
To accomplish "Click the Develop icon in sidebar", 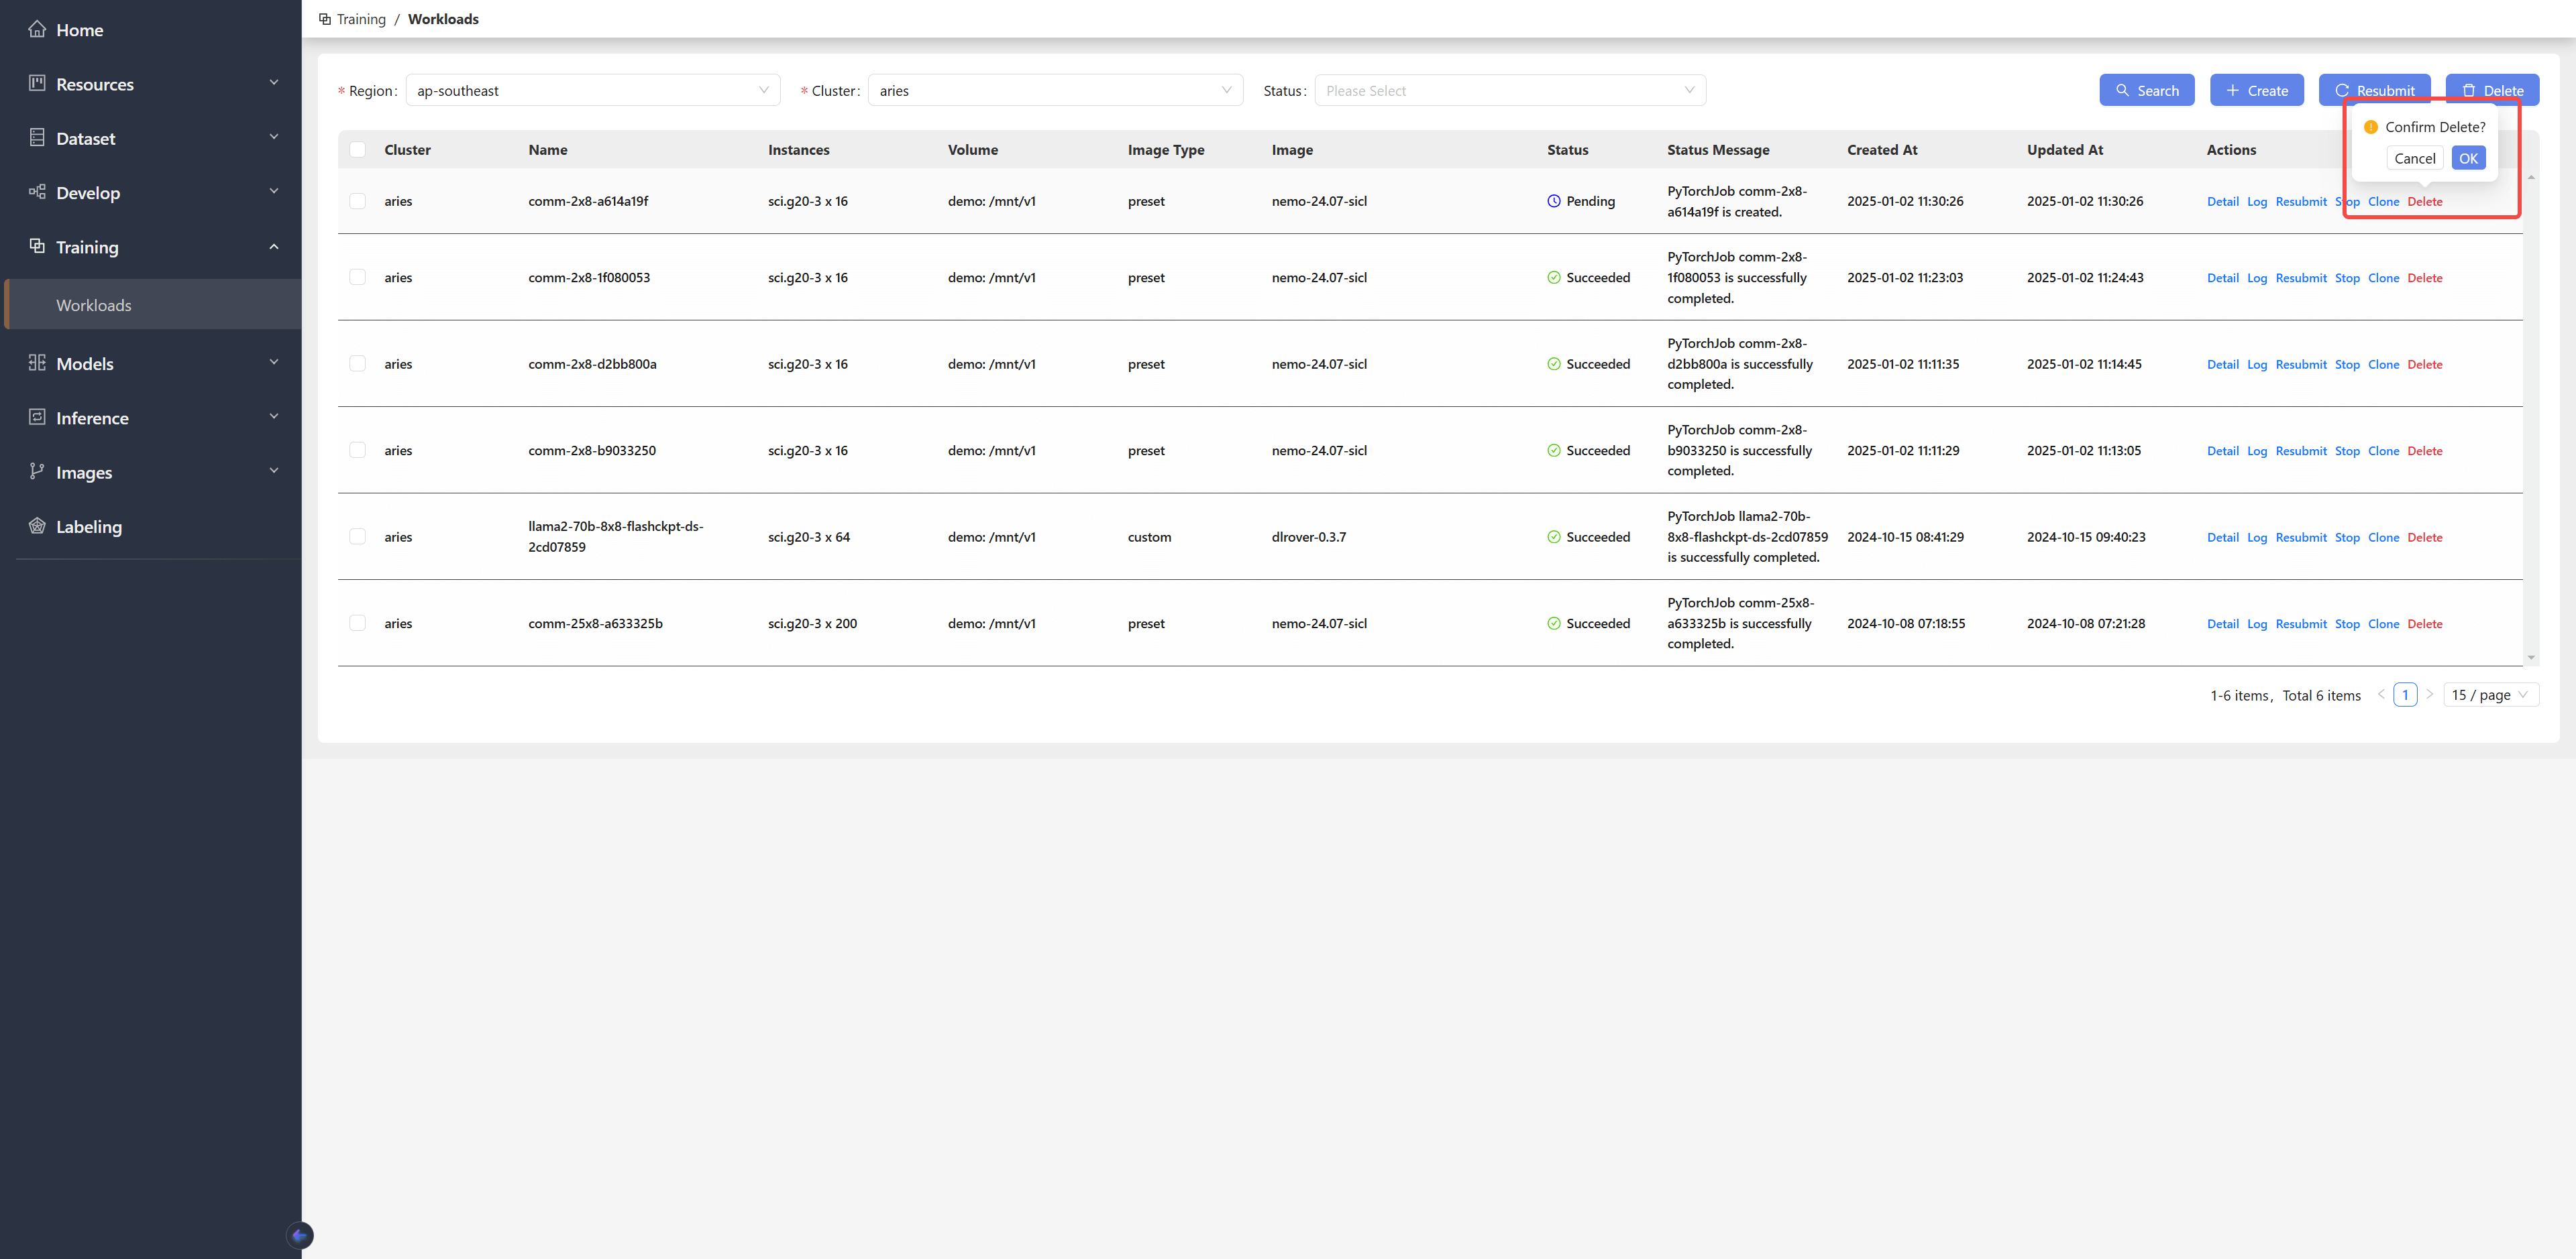I will [x=37, y=192].
